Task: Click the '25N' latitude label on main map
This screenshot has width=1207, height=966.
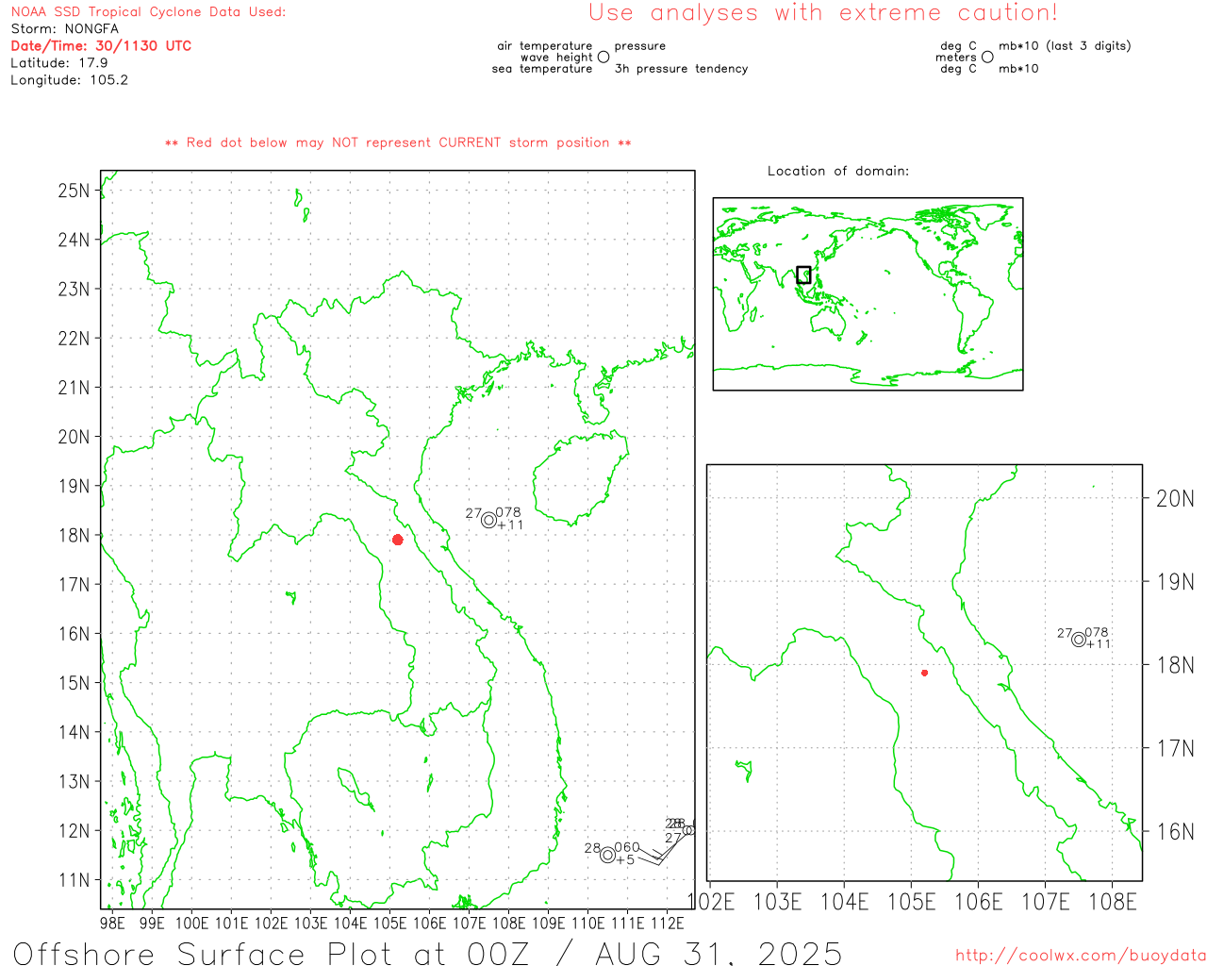Action: tap(74, 191)
